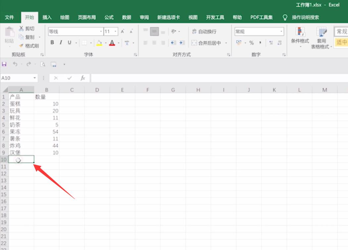Activate the Format Painter (格式刷)

coord(29,46)
